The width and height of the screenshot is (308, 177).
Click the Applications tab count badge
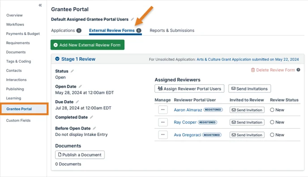[x=79, y=30]
